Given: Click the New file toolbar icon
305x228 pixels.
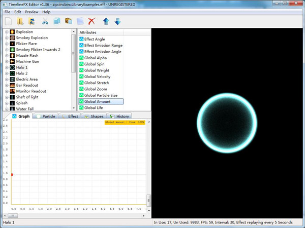Looking at the screenshot, I should [9, 21].
